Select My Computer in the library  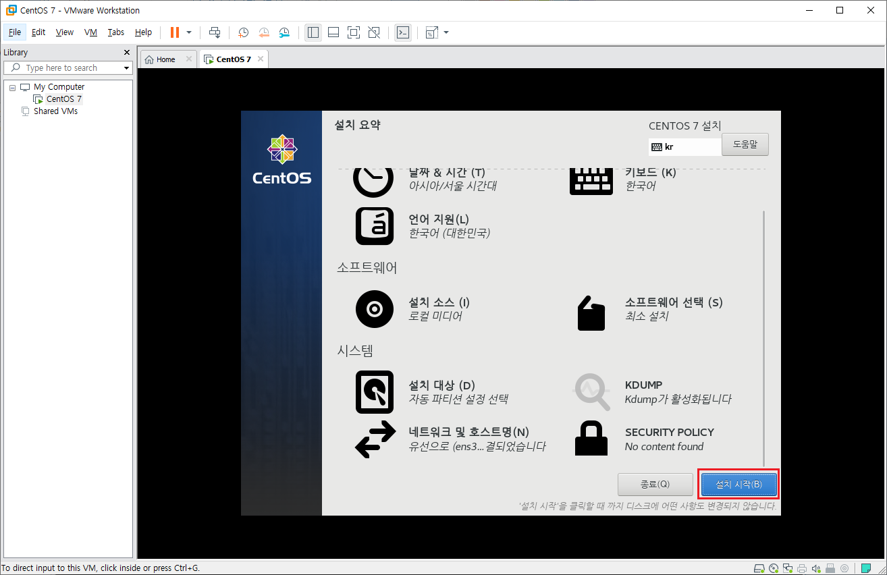[x=59, y=87]
